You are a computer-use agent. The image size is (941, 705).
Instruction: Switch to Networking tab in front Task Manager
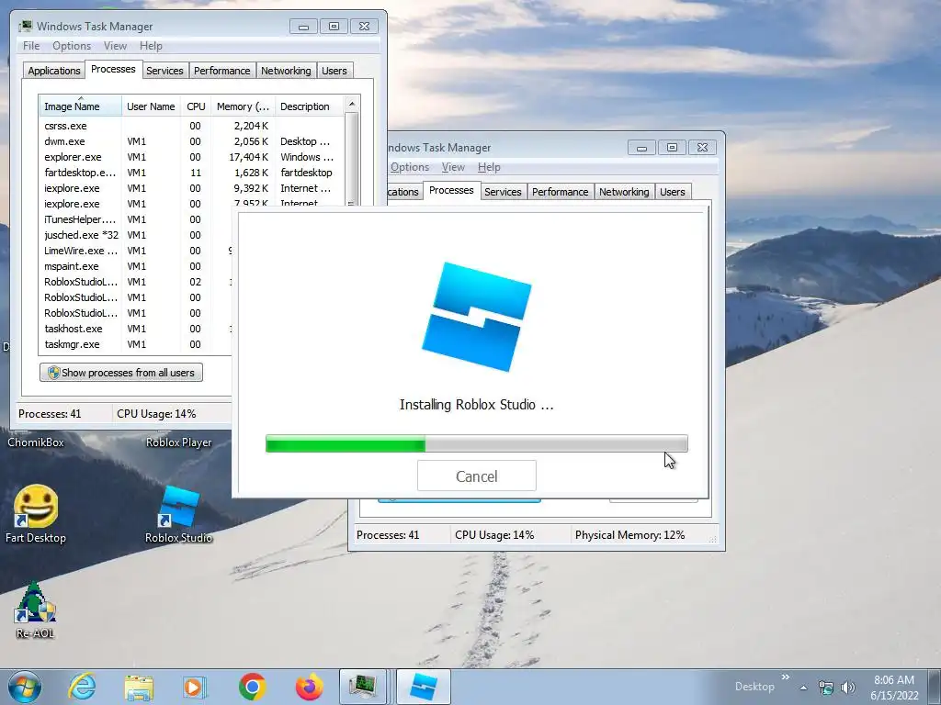click(286, 71)
